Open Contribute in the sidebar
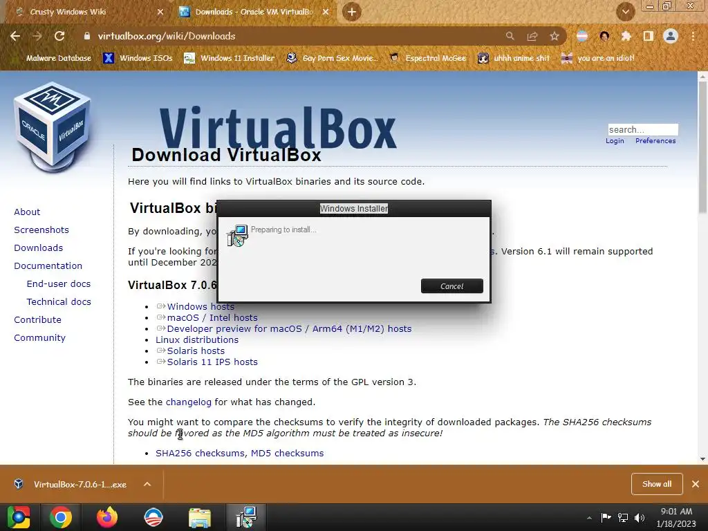 point(37,319)
